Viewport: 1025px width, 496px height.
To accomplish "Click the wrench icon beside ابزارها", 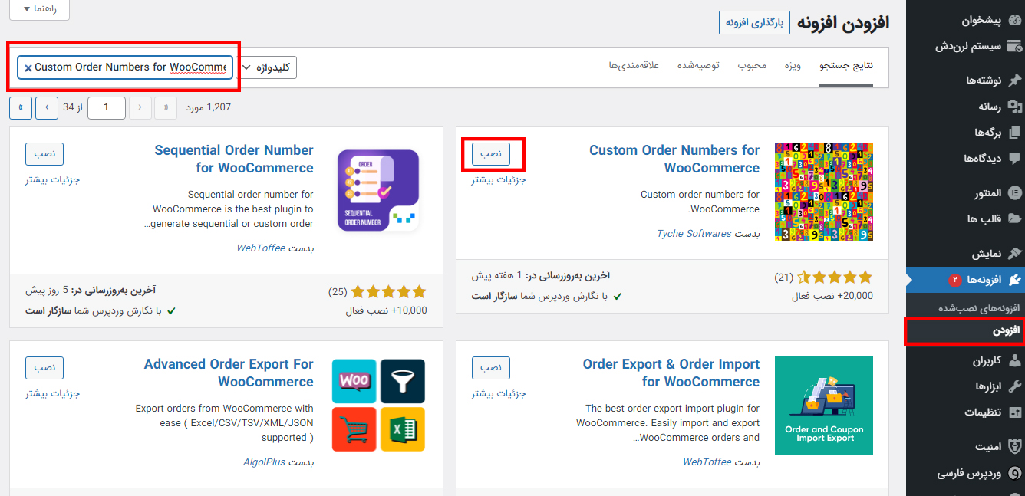I will click(x=1014, y=386).
